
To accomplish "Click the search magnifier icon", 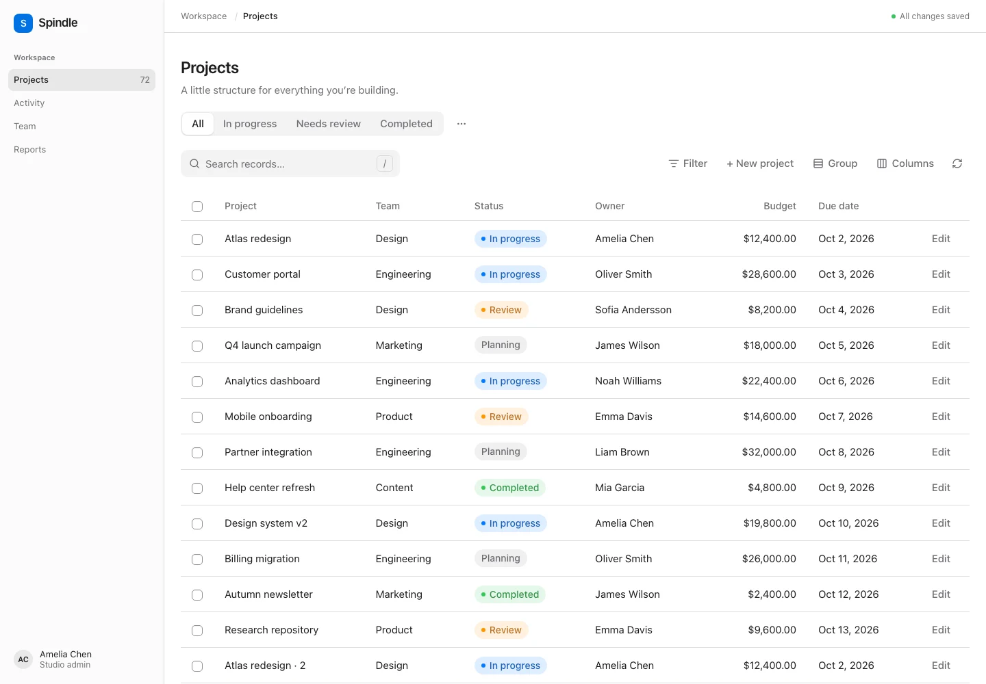I will click(x=194, y=163).
